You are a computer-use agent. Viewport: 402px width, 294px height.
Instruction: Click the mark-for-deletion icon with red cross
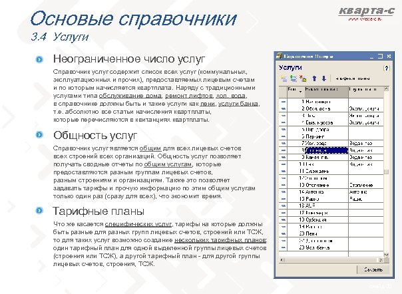303,78
